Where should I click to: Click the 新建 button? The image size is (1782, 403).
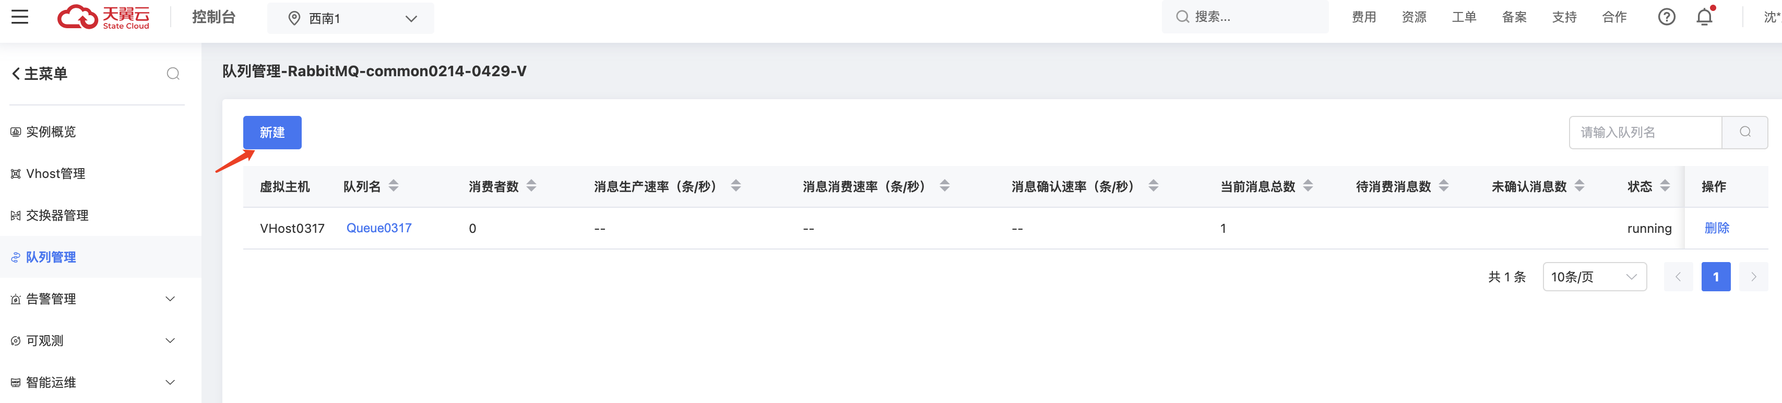[x=272, y=132]
